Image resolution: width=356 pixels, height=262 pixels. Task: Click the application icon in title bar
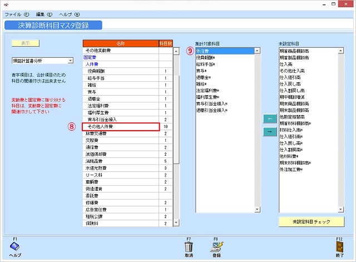(x=6, y=4)
